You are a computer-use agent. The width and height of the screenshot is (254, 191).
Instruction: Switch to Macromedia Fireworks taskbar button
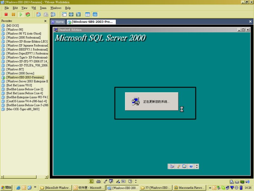[189, 188]
